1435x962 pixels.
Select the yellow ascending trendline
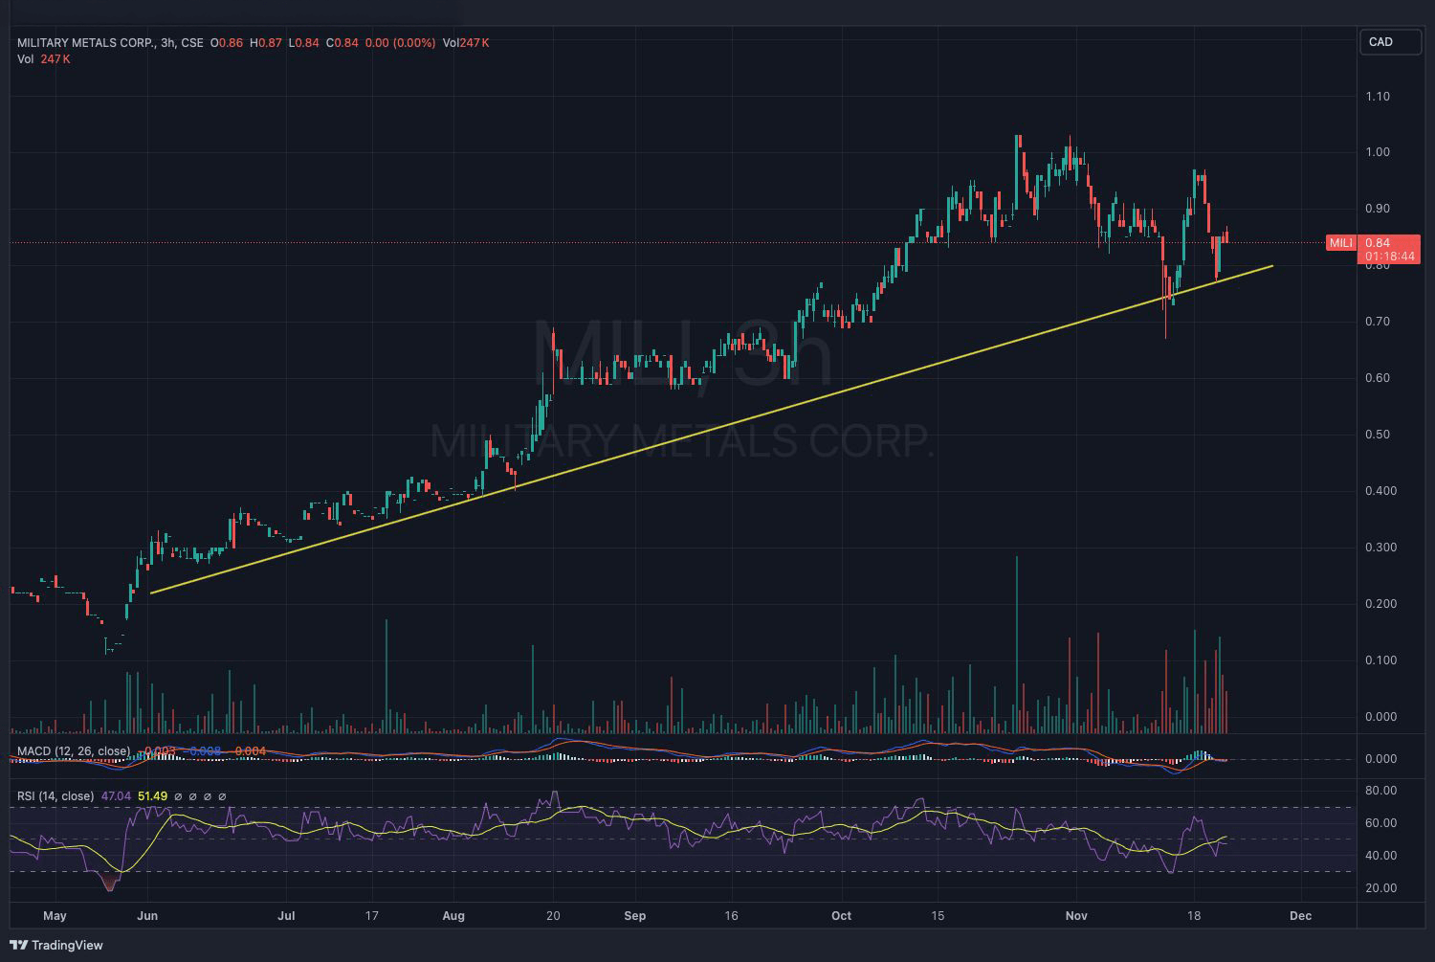point(712,430)
